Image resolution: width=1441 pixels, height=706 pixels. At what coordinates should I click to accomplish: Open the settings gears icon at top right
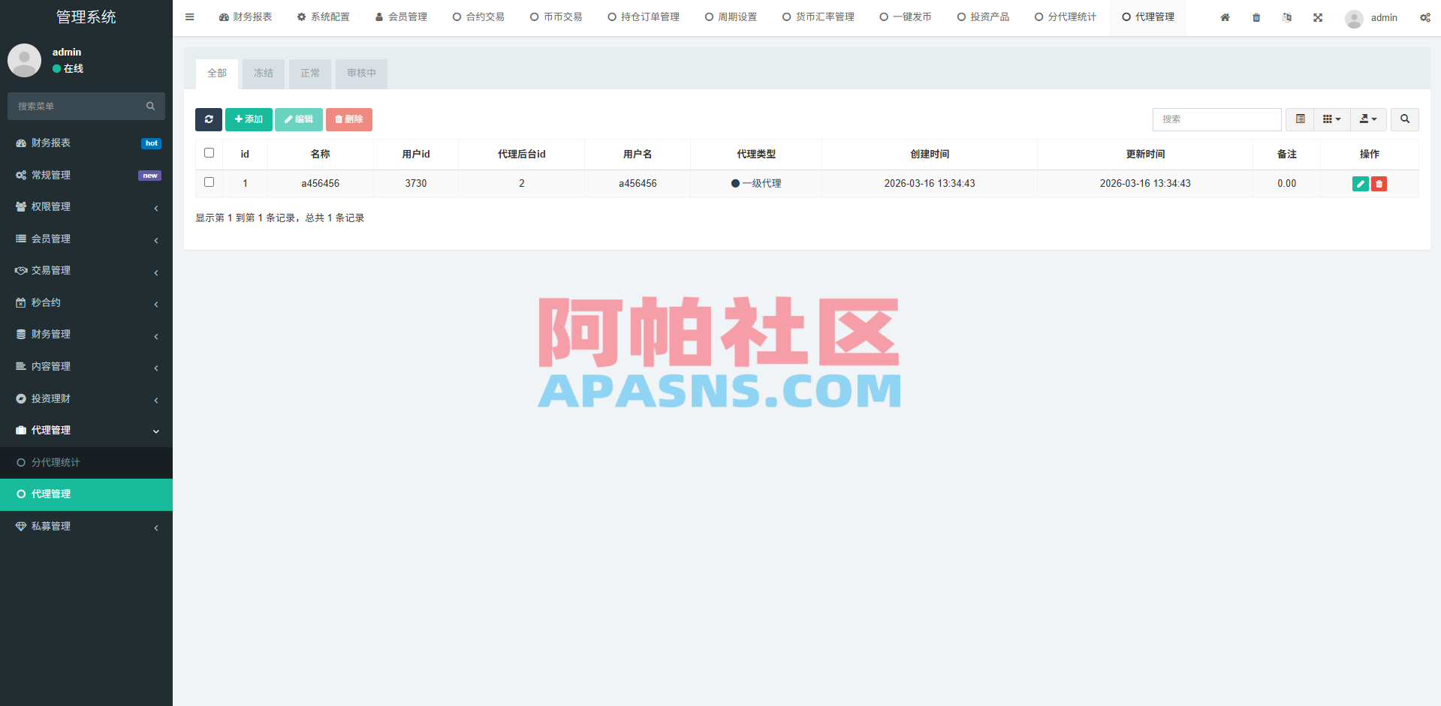(x=1424, y=17)
